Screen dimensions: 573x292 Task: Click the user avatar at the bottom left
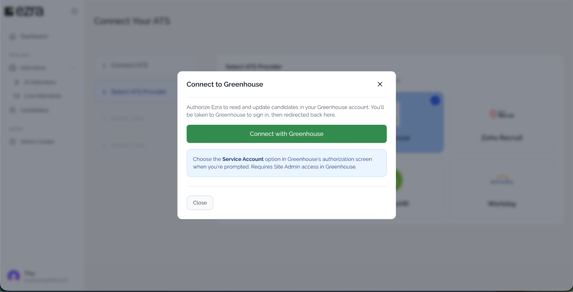[13, 276]
